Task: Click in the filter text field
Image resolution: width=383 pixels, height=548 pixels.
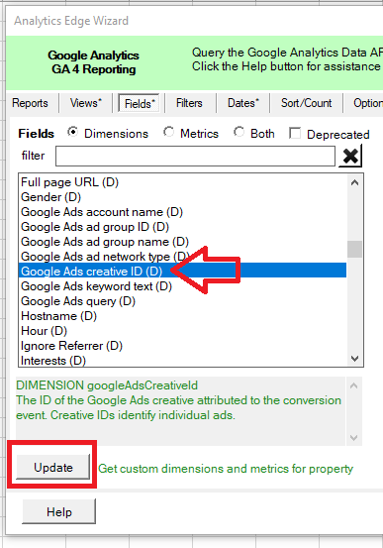Action: tap(195, 156)
